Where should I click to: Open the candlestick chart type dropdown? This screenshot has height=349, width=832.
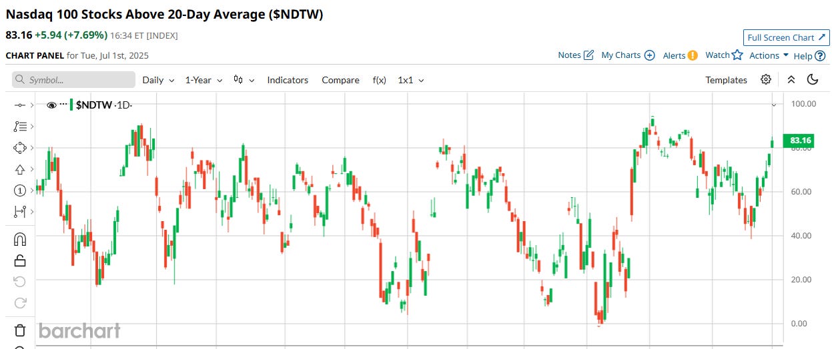[244, 80]
